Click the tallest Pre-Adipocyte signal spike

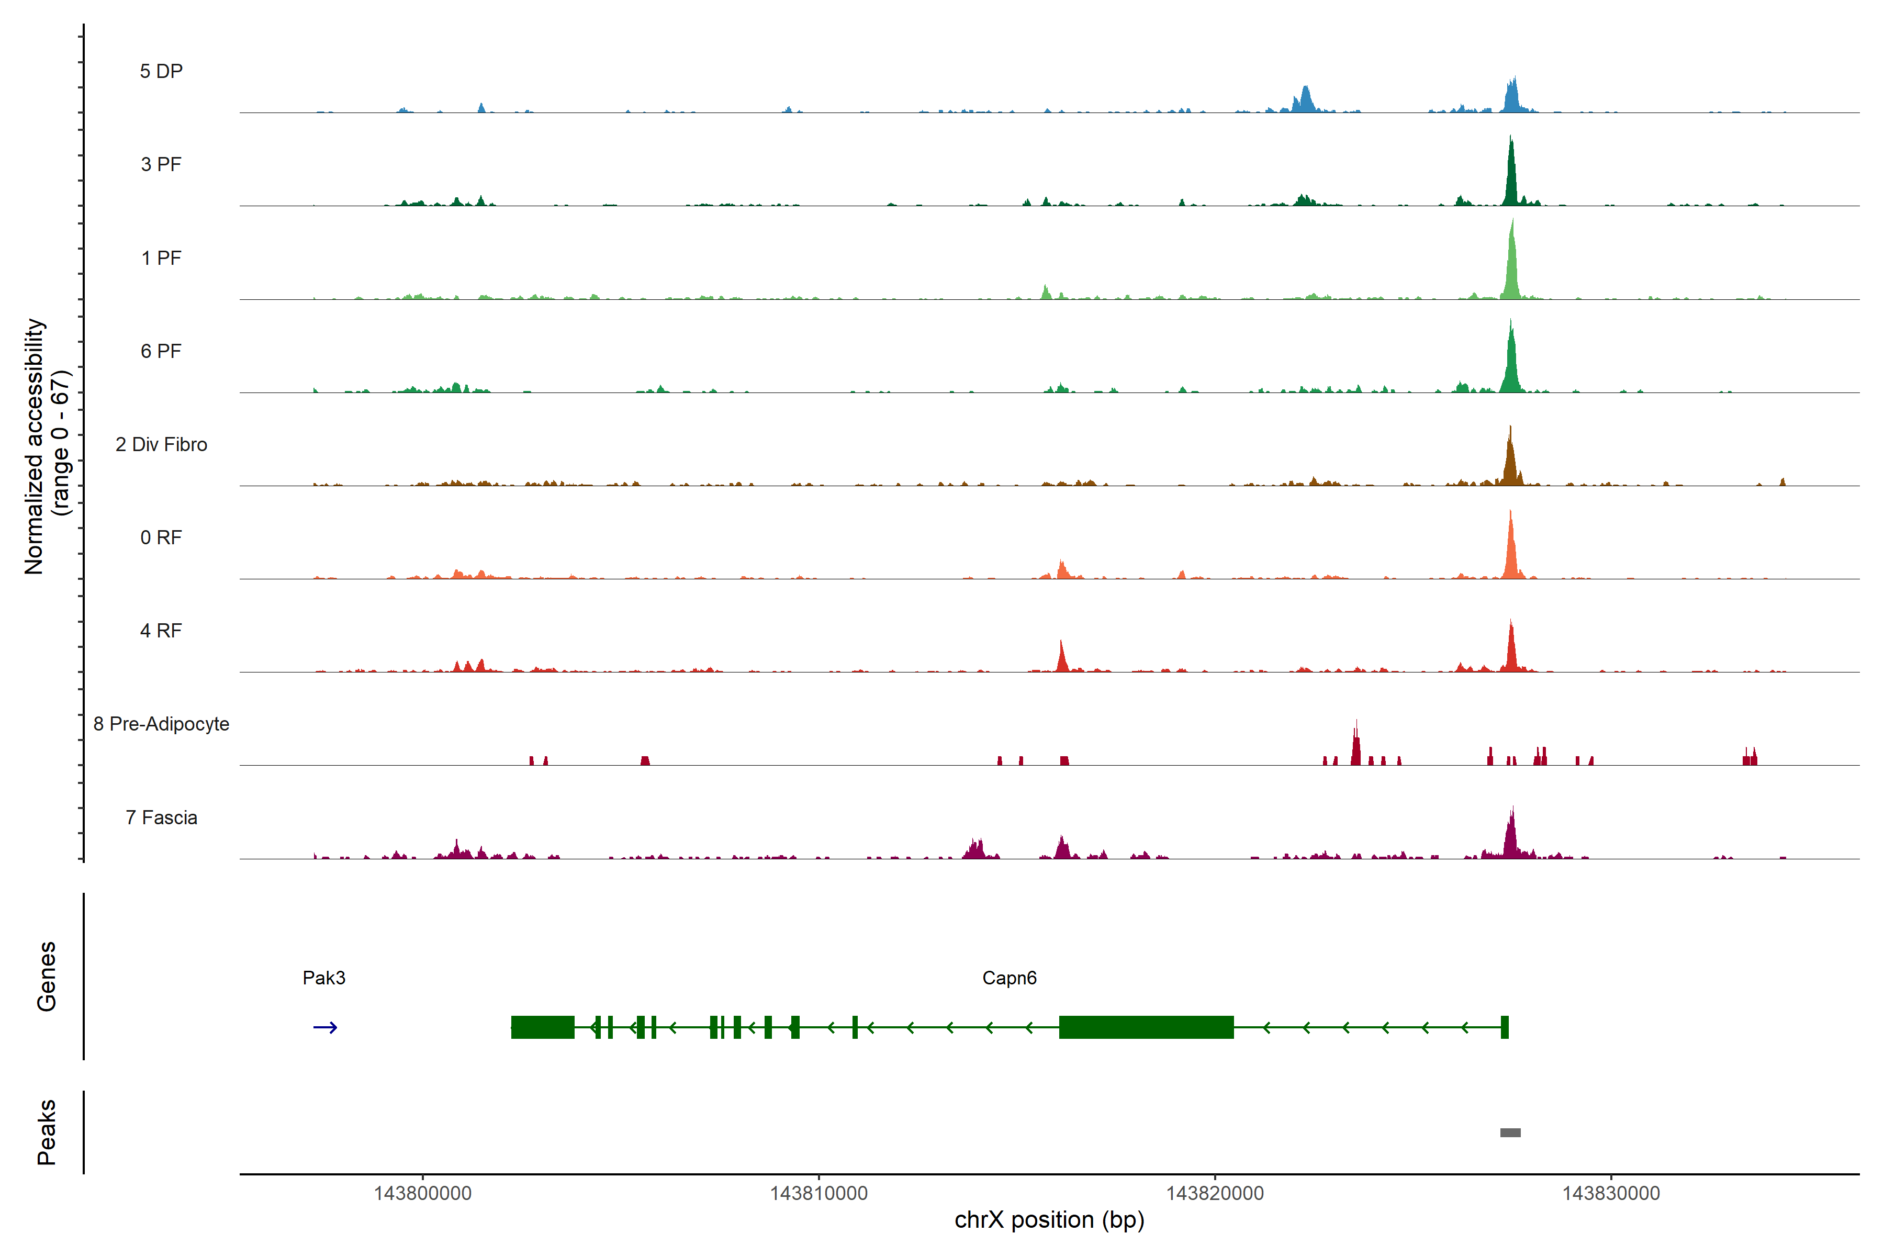1356,745
